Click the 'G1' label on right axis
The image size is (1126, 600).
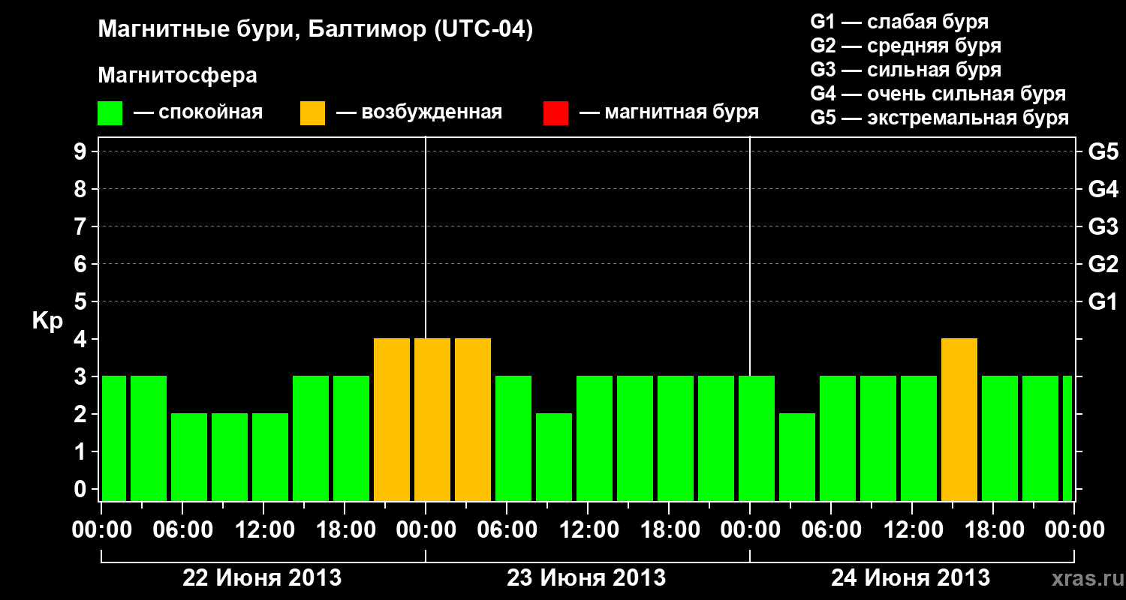(x=1103, y=302)
